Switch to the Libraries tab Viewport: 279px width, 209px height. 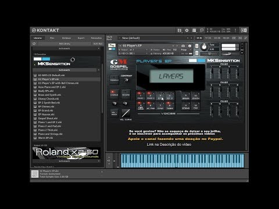[x=38, y=38]
